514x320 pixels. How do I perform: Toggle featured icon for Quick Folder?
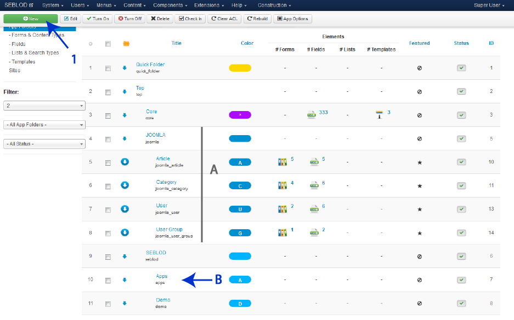(420, 68)
